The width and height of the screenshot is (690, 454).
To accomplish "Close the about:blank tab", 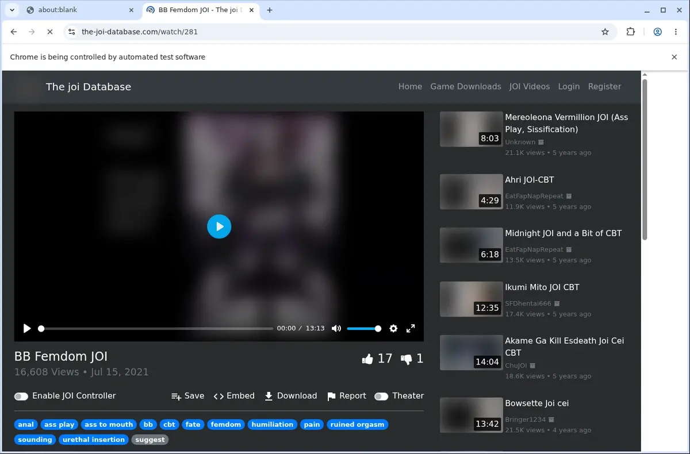I will click(131, 10).
